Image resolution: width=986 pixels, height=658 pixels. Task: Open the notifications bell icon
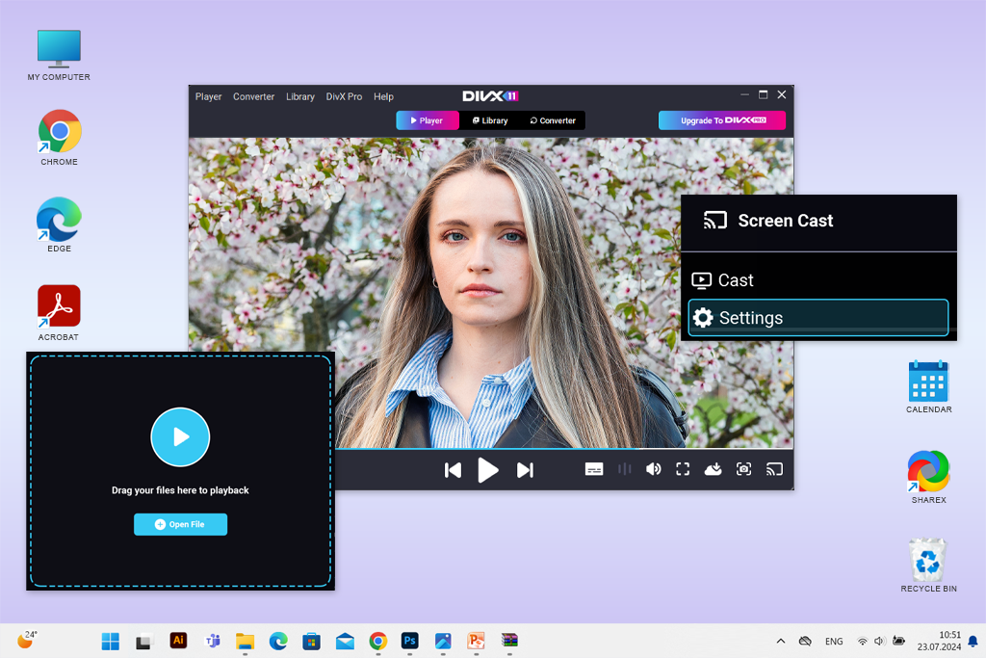click(973, 642)
